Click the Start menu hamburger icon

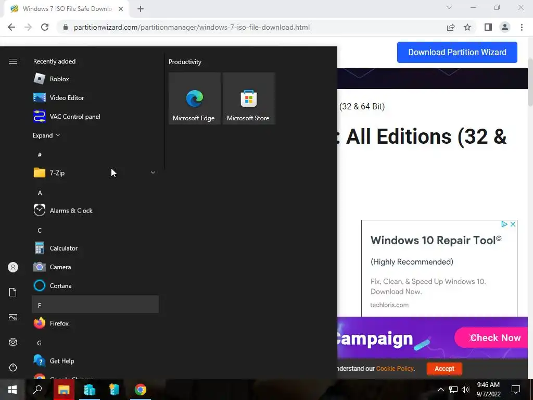pos(13,61)
